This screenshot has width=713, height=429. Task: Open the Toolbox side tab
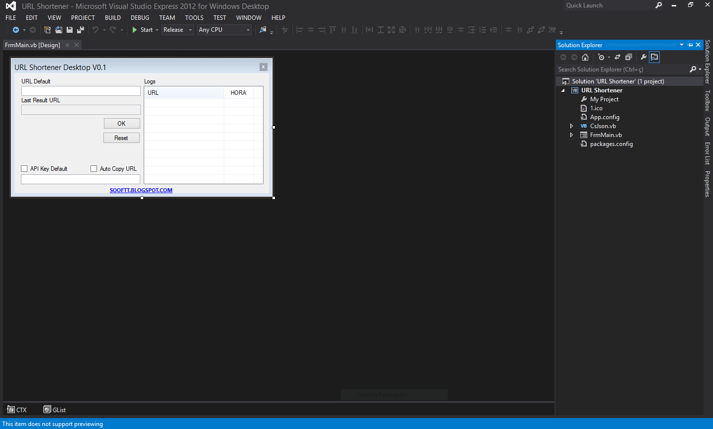(x=708, y=100)
